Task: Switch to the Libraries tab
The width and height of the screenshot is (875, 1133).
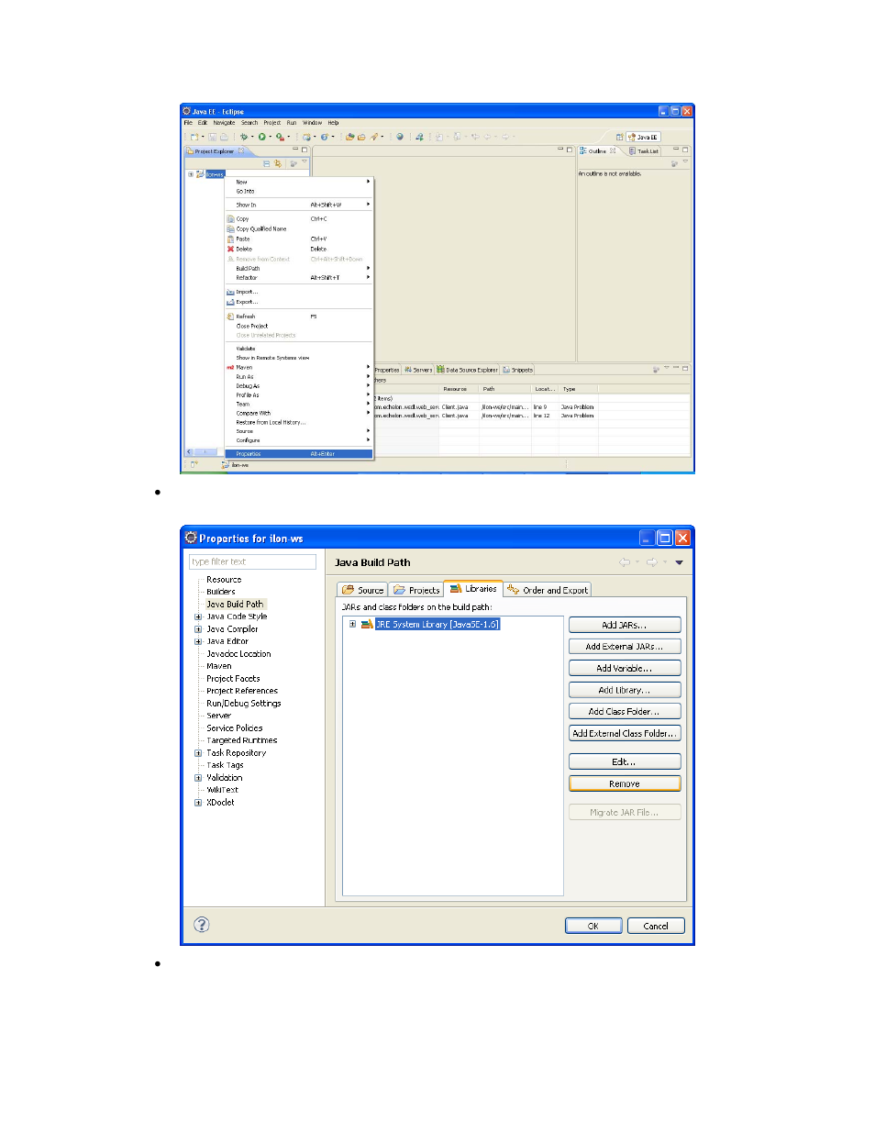Action: pyautogui.click(x=473, y=589)
